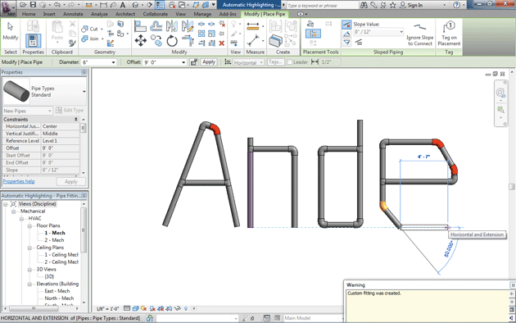Open the Slope Value dropdown
The height and width of the screenshot is (323, 516).
401,32
